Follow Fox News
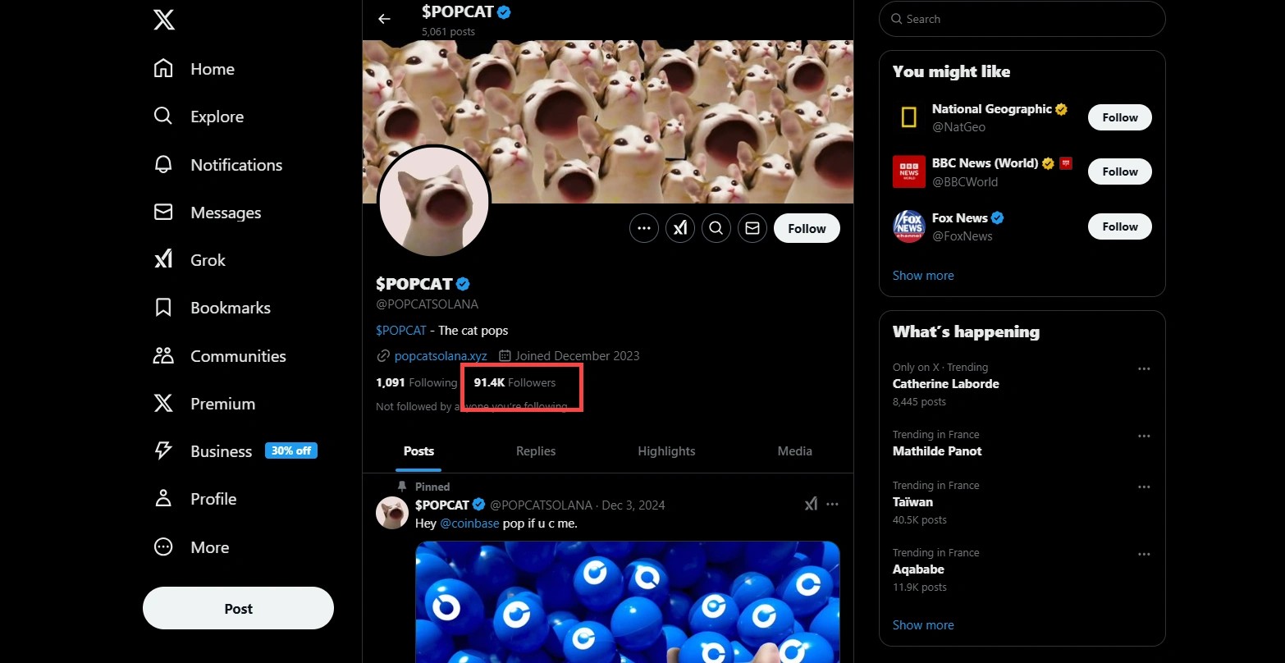Screen dimensions: 1285x663 tap(1120, 226)
